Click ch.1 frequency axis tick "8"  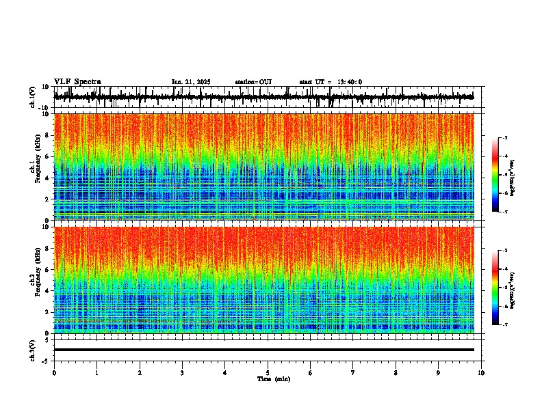(48, 135)
